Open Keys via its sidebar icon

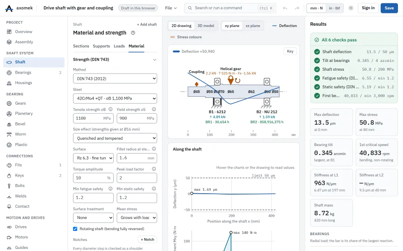pos(9,175)
